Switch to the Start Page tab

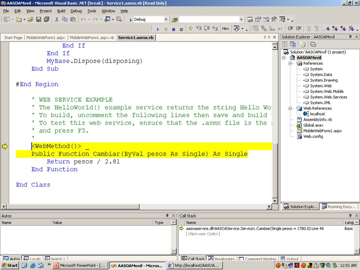(x=13, y=37)
